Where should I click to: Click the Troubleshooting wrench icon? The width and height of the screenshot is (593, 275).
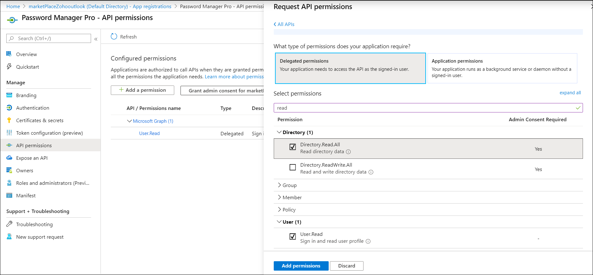[9, 224]
